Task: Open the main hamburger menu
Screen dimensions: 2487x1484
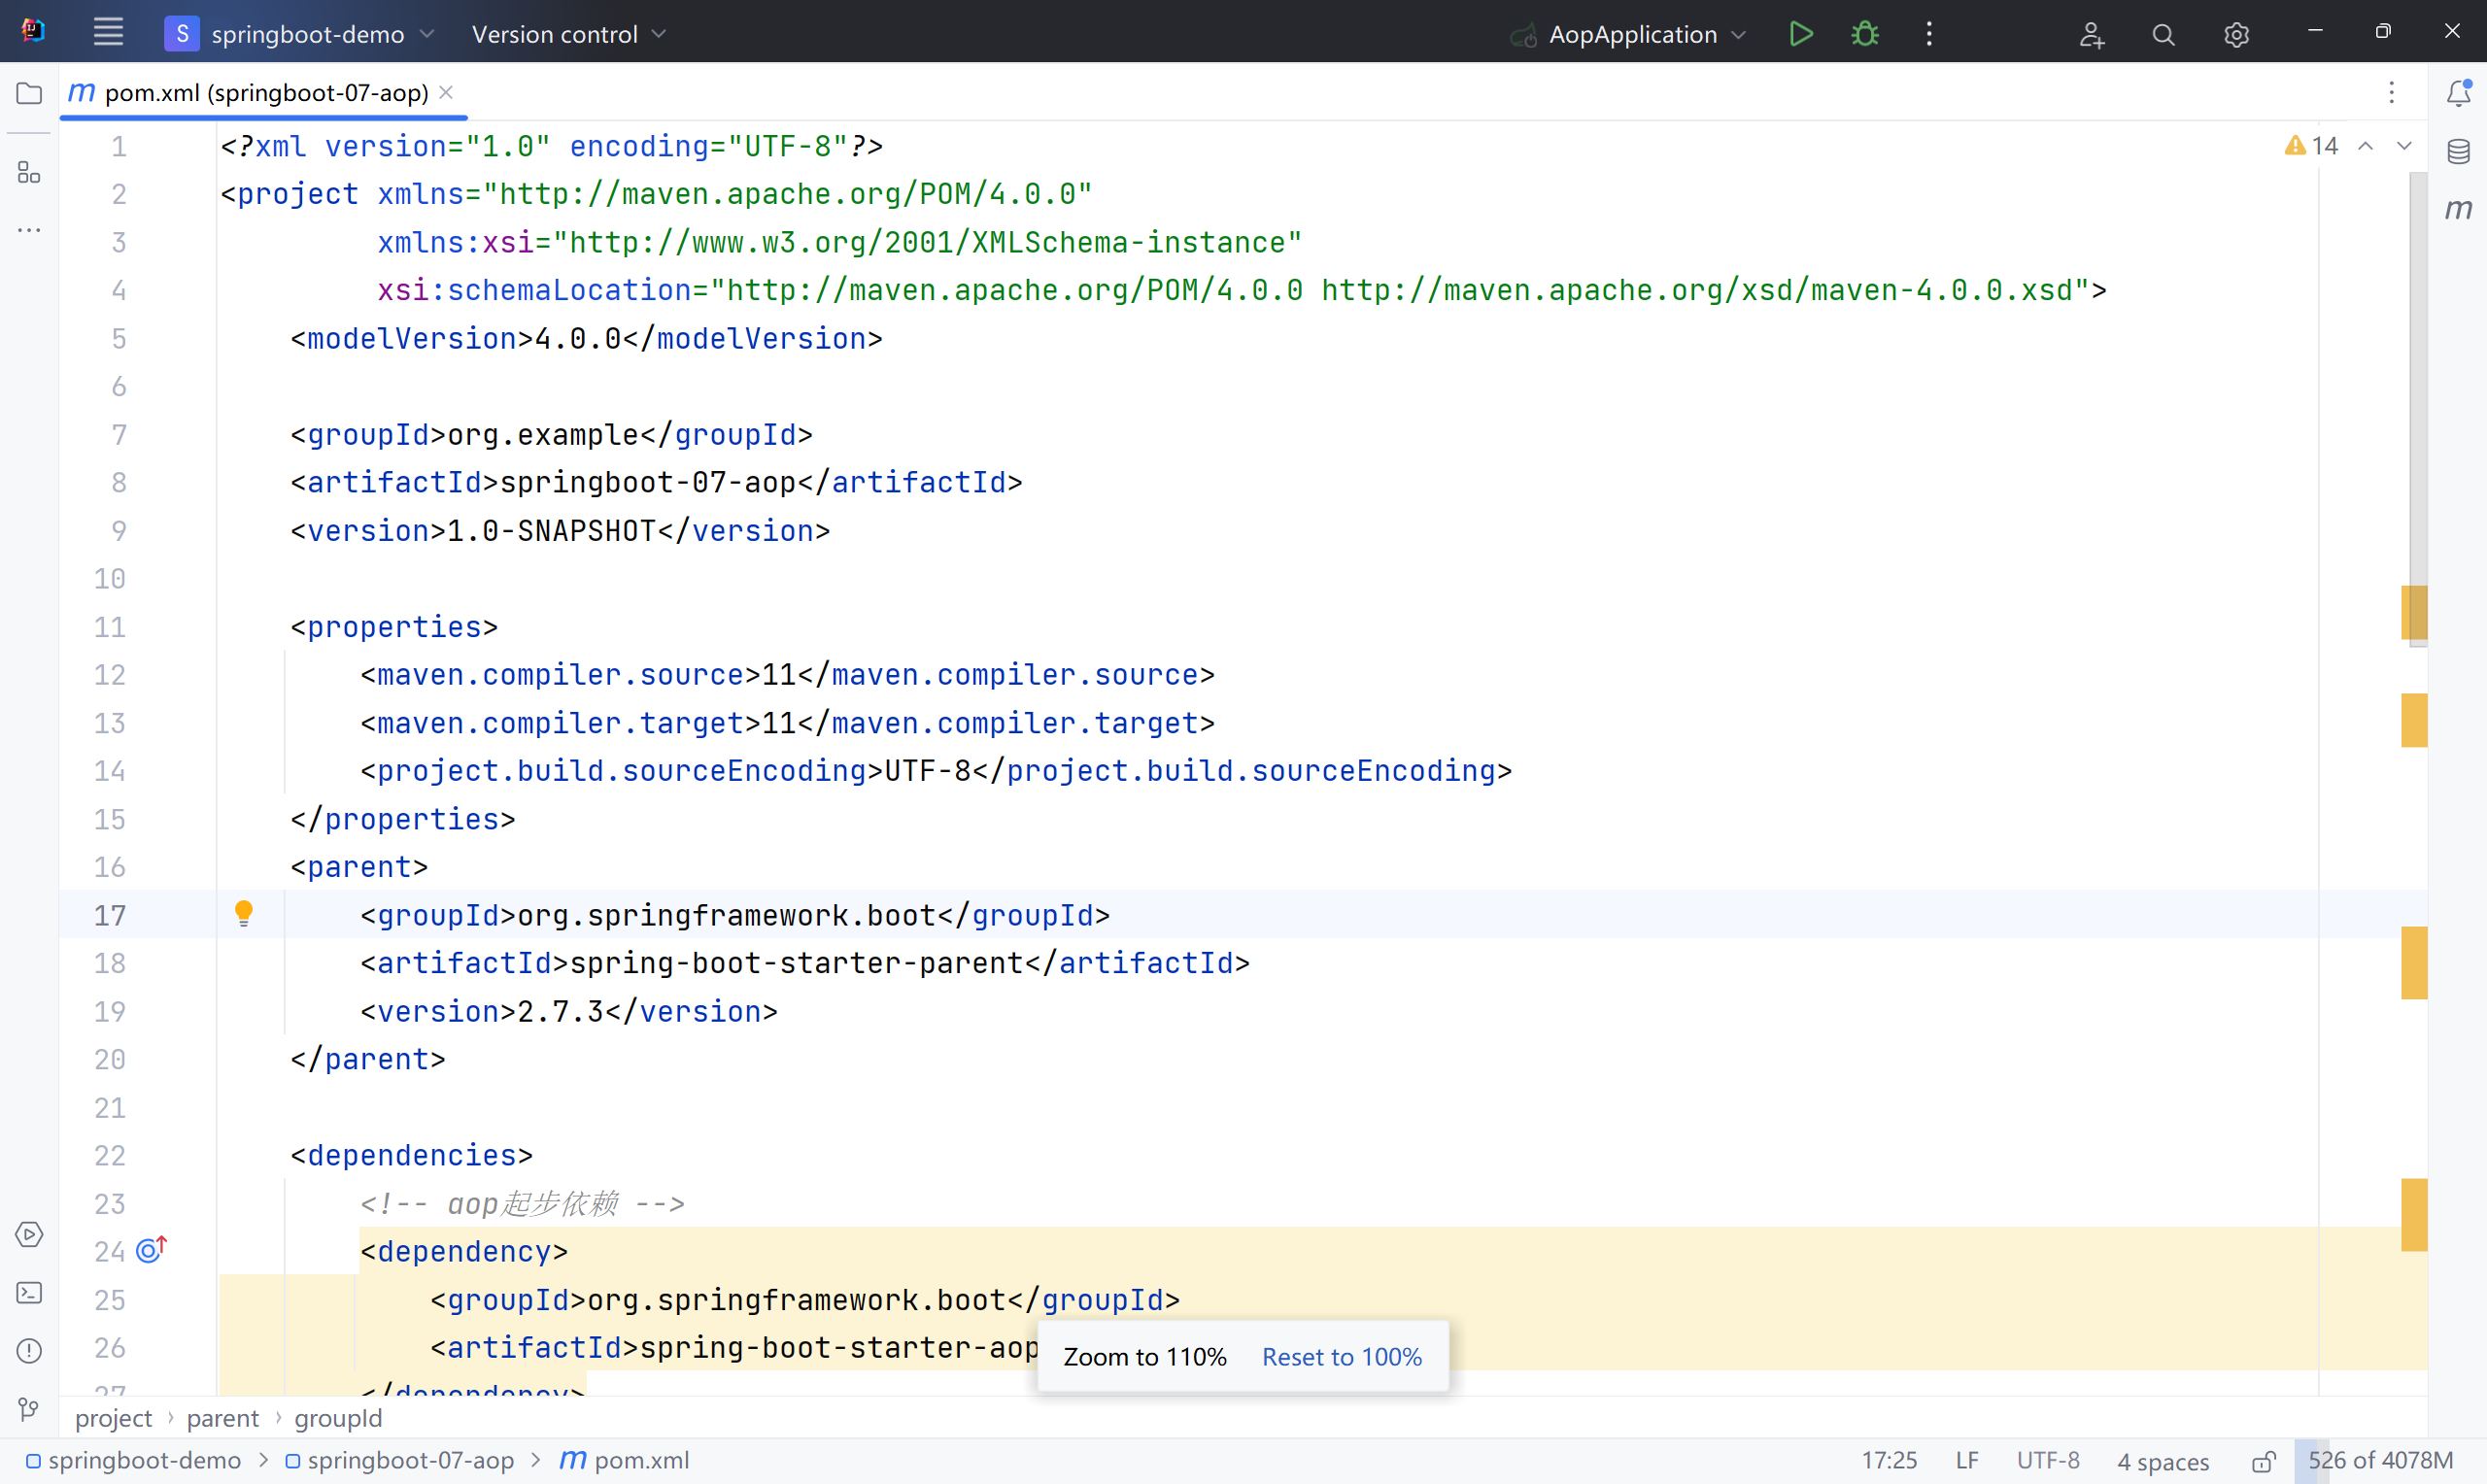Action: tap(108, 33)
